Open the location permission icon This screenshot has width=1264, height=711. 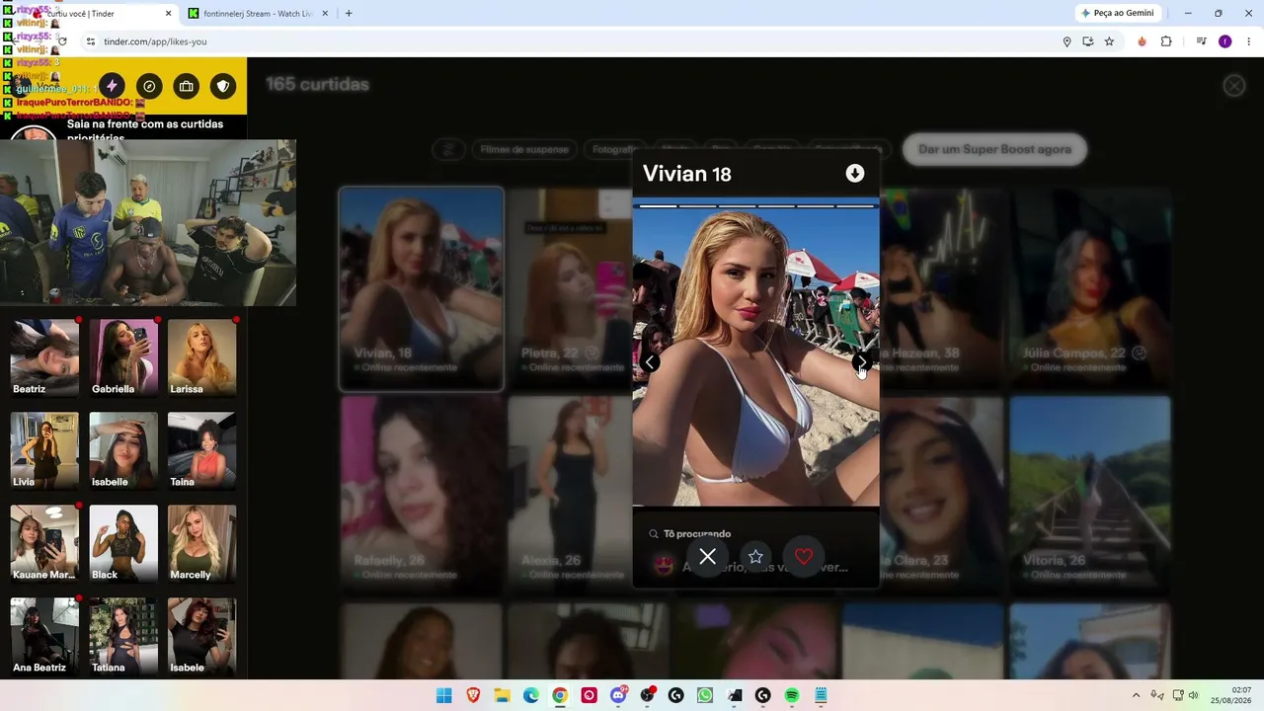1066,41
